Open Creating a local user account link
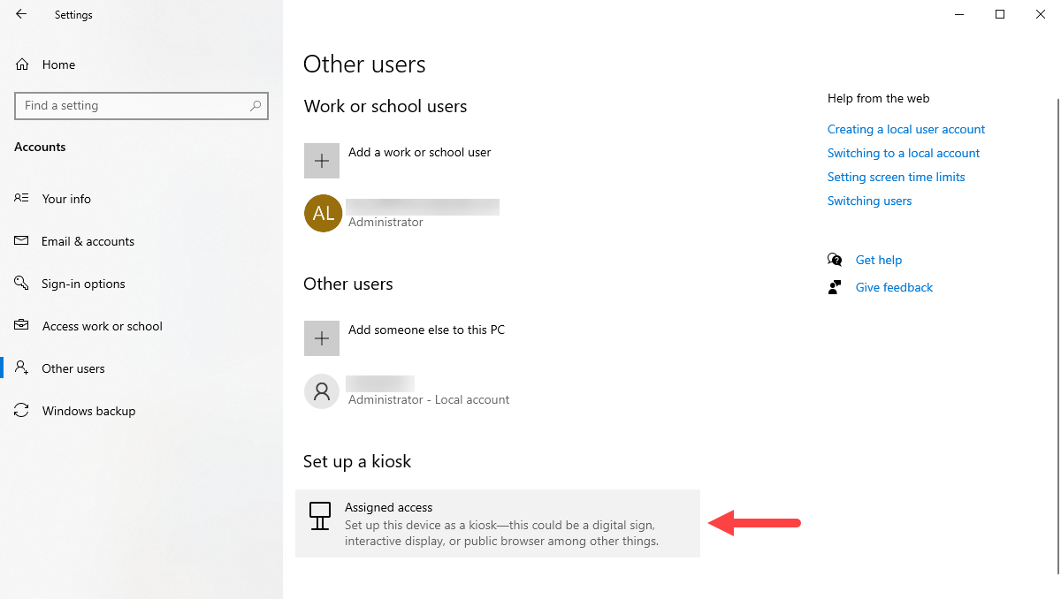This screenshot has height=599, width=1061. point(906,129)
